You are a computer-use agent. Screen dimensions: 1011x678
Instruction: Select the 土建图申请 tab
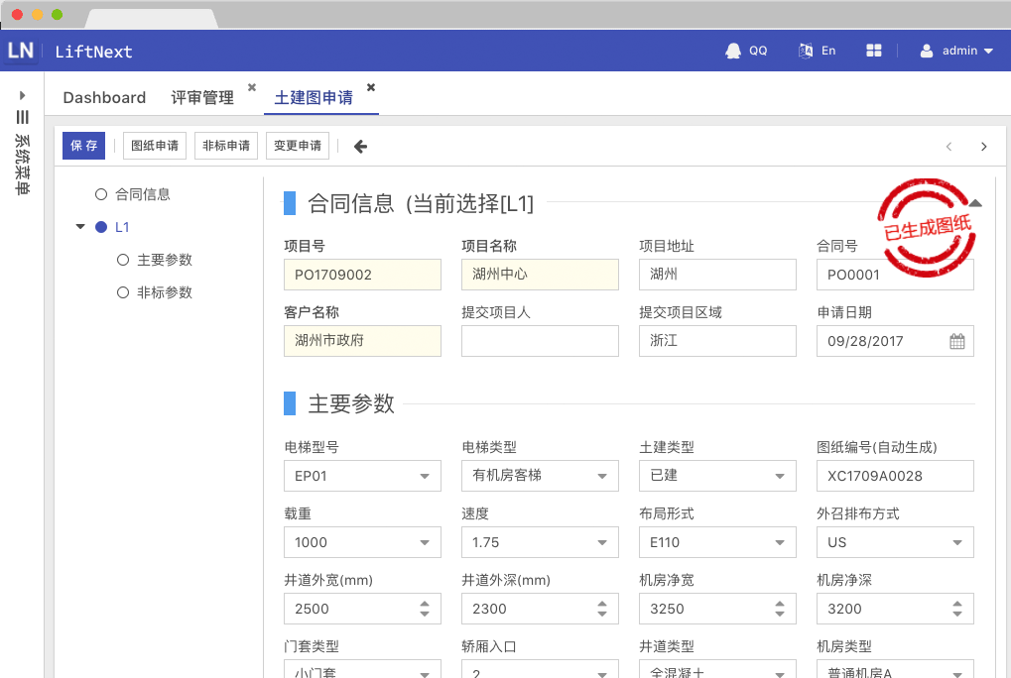pyautogui.click(x=314, y=97)
